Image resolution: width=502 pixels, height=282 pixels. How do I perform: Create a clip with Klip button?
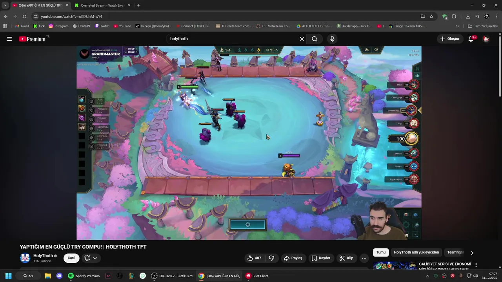pos(346,258)
